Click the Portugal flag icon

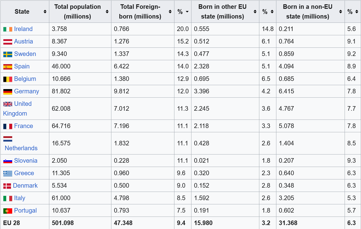tap(8, 211)
